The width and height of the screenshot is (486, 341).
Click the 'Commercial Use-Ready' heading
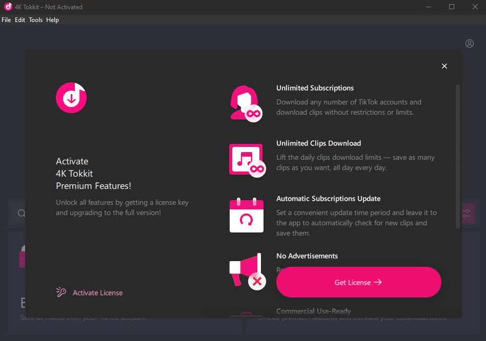click(313, 311)
